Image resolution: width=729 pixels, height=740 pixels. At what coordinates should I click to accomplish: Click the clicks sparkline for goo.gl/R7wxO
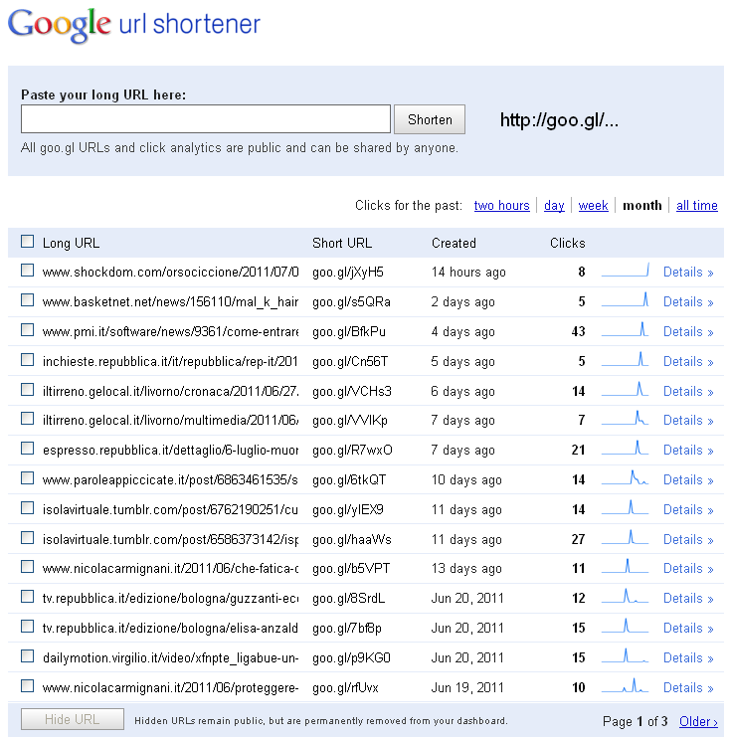625,449
